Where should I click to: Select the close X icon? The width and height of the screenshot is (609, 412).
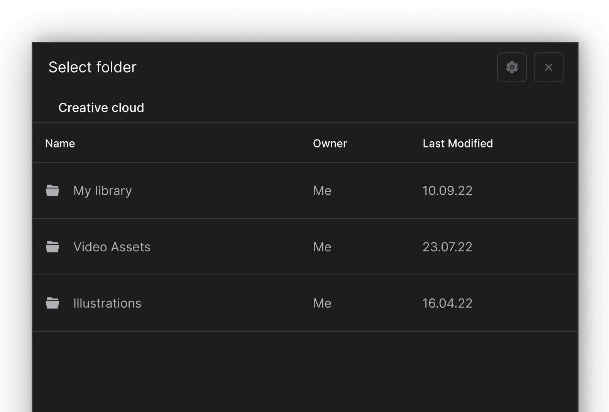click(548, 67)
